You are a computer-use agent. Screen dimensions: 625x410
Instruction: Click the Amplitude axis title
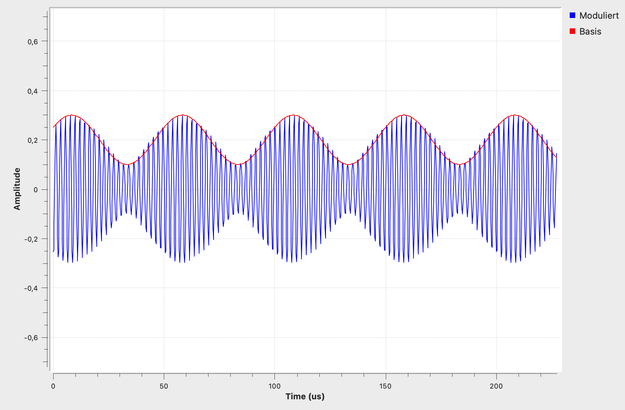pos(17,189)
